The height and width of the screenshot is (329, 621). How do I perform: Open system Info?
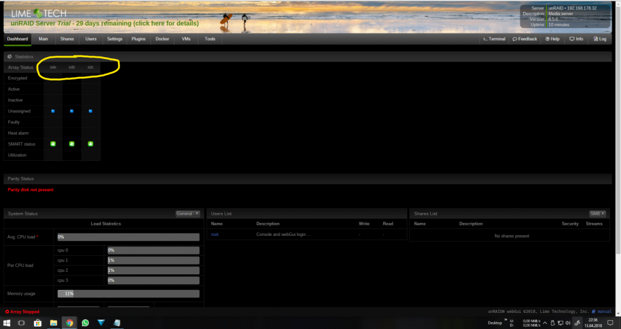click(x=576, y=39)
